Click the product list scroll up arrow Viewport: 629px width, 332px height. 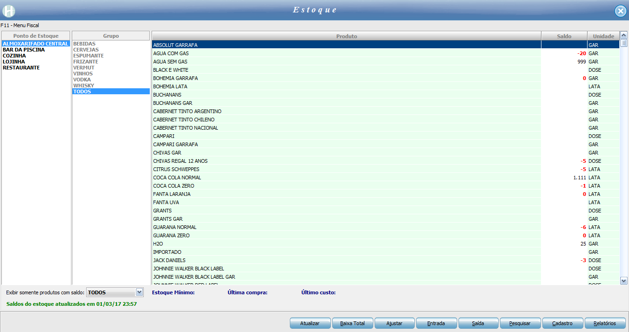click(624, 35)
